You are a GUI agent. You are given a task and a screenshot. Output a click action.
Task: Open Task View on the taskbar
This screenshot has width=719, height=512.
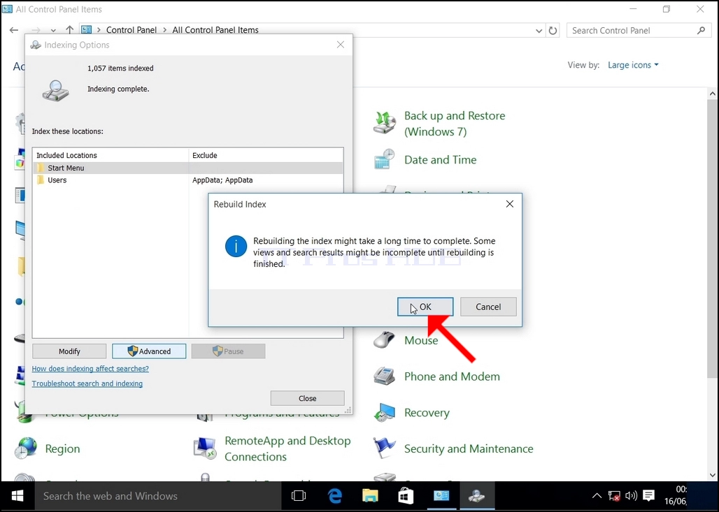click(x=299, y=496)
